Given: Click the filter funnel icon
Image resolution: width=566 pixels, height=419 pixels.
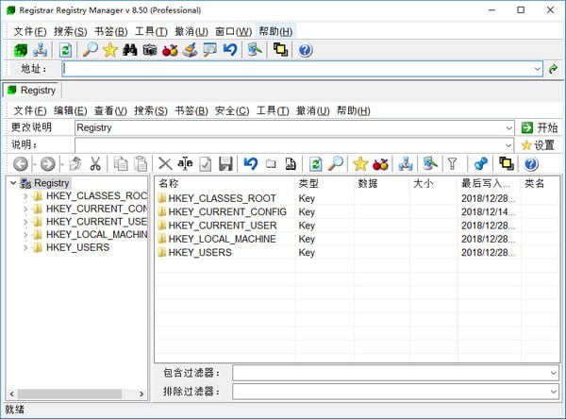Looking at the screenshot, I should (x=452, y=164).
